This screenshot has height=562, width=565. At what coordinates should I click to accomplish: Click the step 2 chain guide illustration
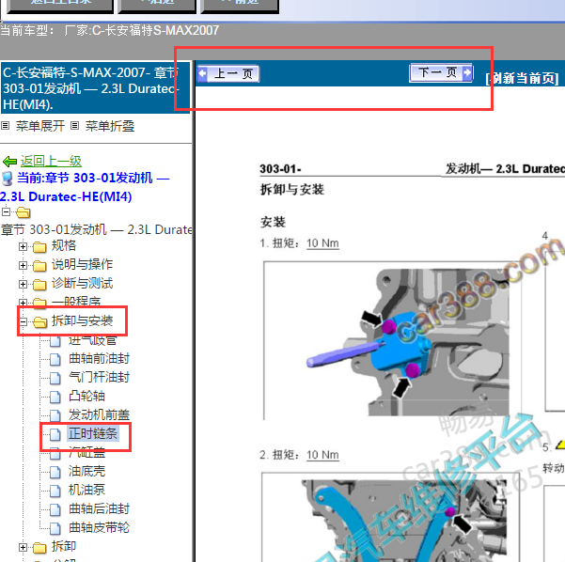coord(391,517)
